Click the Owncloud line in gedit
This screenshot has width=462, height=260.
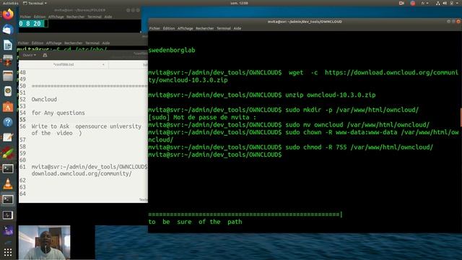click(44, 100)
